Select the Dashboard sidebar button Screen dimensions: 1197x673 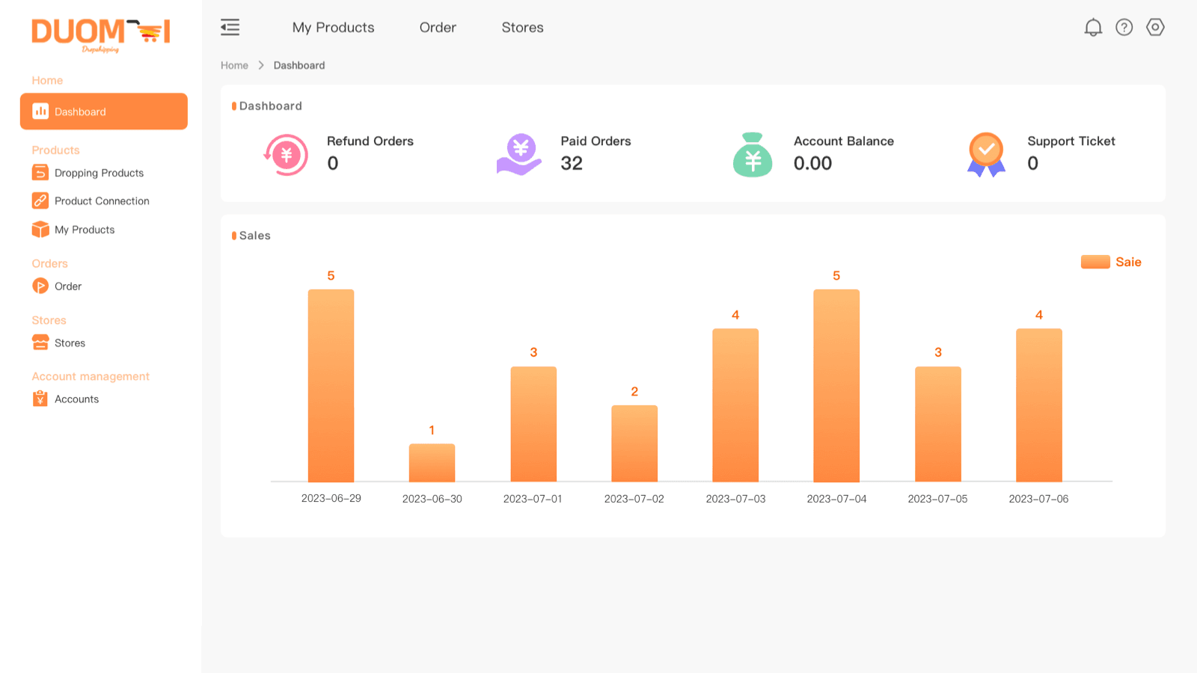pos(104,111)
